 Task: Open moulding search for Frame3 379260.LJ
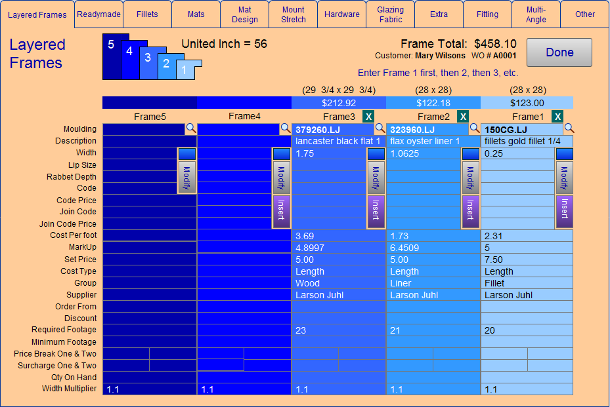coord(380,129)
